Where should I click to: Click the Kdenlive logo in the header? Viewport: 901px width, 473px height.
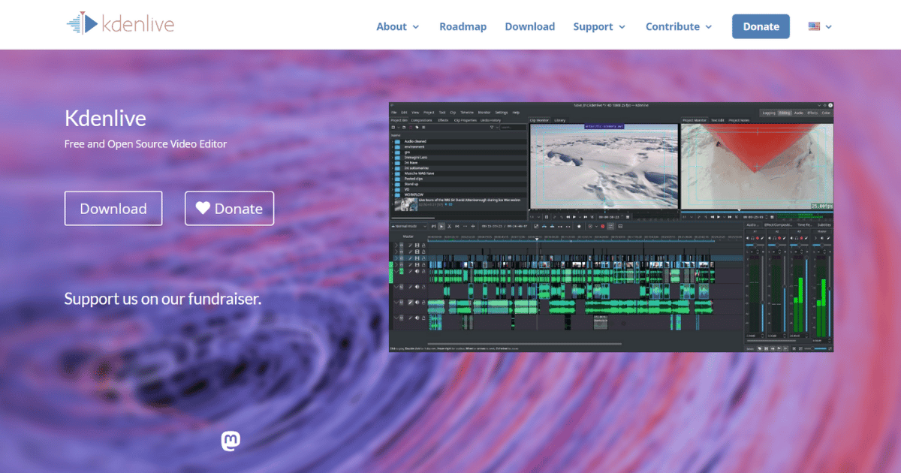pyautogui.click(x=120, y=24)
